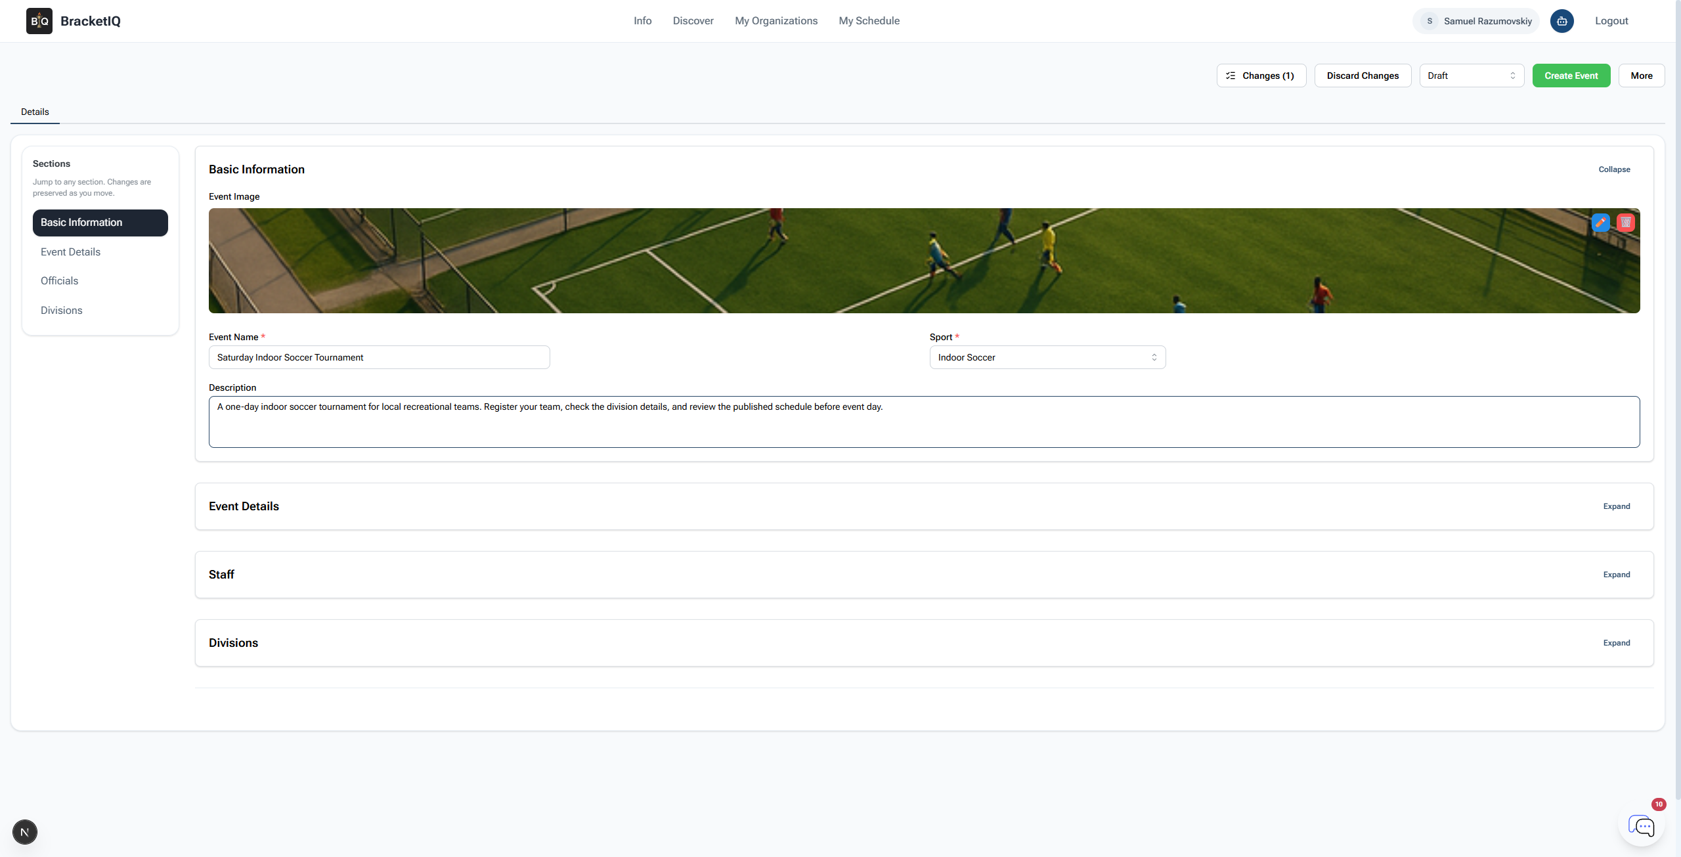Select the Details tab
The width and height of the screenshot is (1681, 857).
(x=35, y=112)
